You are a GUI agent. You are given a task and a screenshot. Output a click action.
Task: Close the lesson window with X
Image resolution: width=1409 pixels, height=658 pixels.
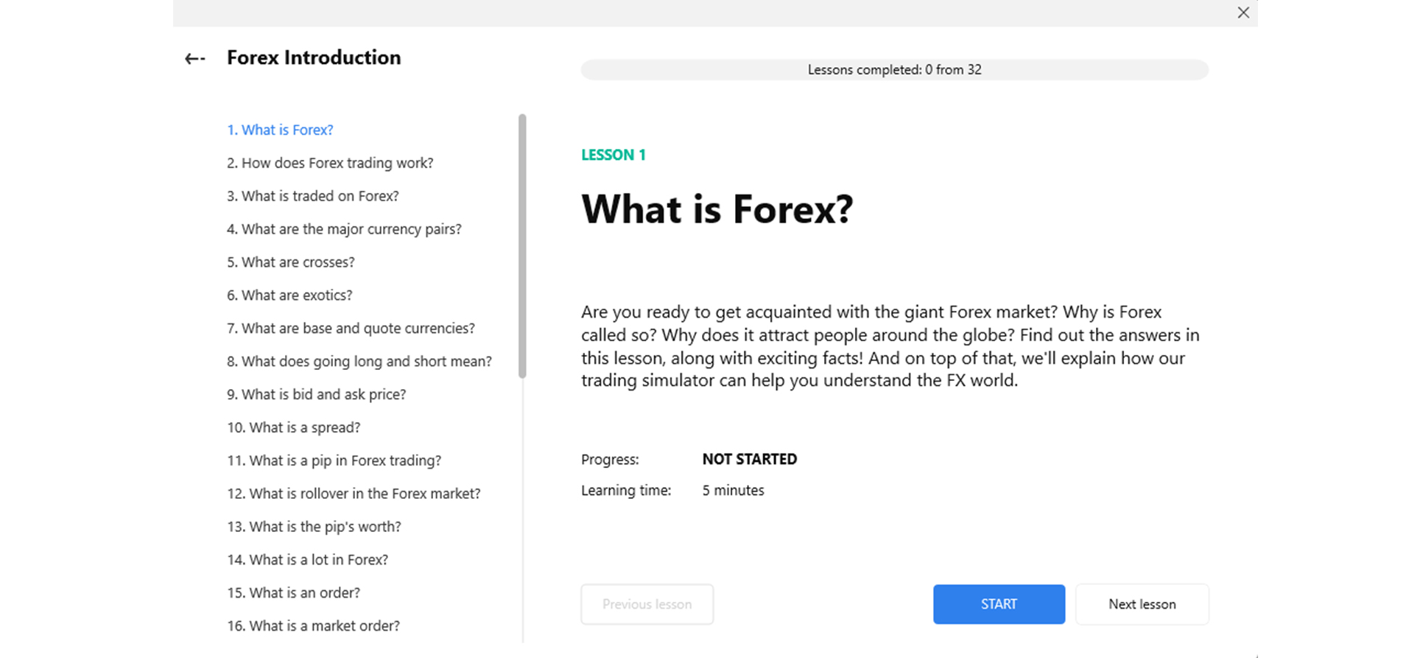(x=1243, y=13)
